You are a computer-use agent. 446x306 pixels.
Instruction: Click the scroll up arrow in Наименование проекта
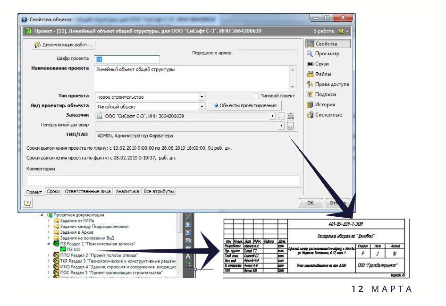coord(293,69)
